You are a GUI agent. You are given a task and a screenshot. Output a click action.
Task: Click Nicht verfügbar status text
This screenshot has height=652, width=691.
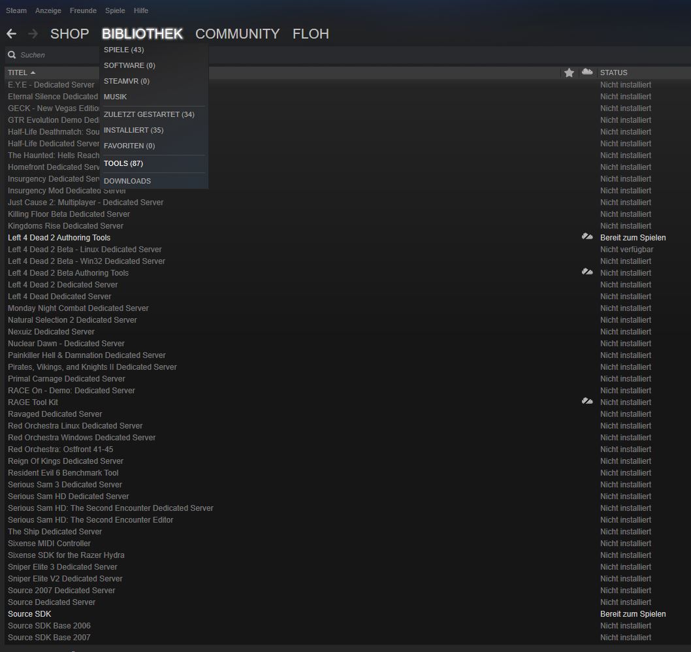(x=626, y=250)
